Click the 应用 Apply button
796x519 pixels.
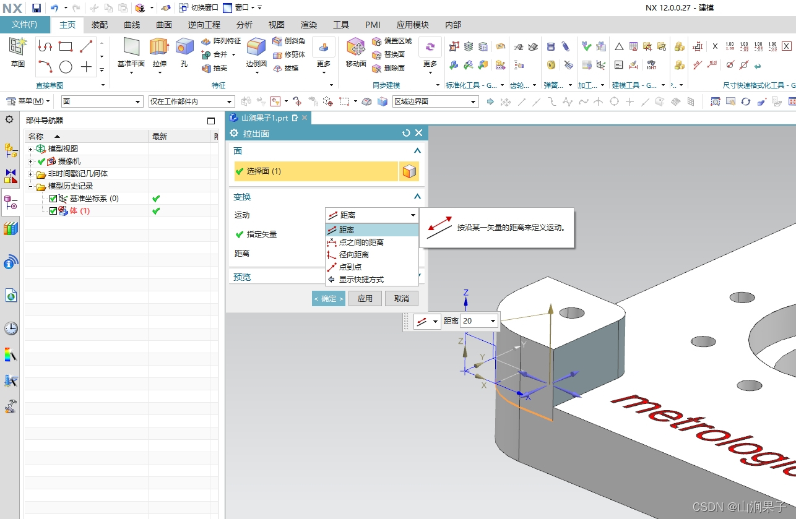(365, 299)
